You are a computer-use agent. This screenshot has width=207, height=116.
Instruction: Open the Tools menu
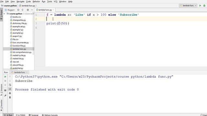point(49,2)
